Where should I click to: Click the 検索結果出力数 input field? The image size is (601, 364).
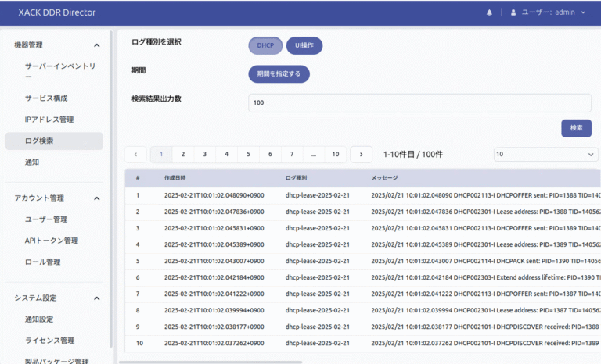click(x=419, y=103)
